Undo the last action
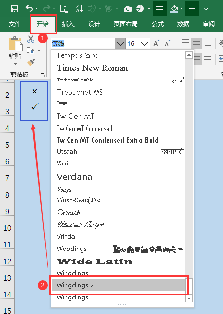The height and width of the screenshot is (314, 223). [29, 9]
